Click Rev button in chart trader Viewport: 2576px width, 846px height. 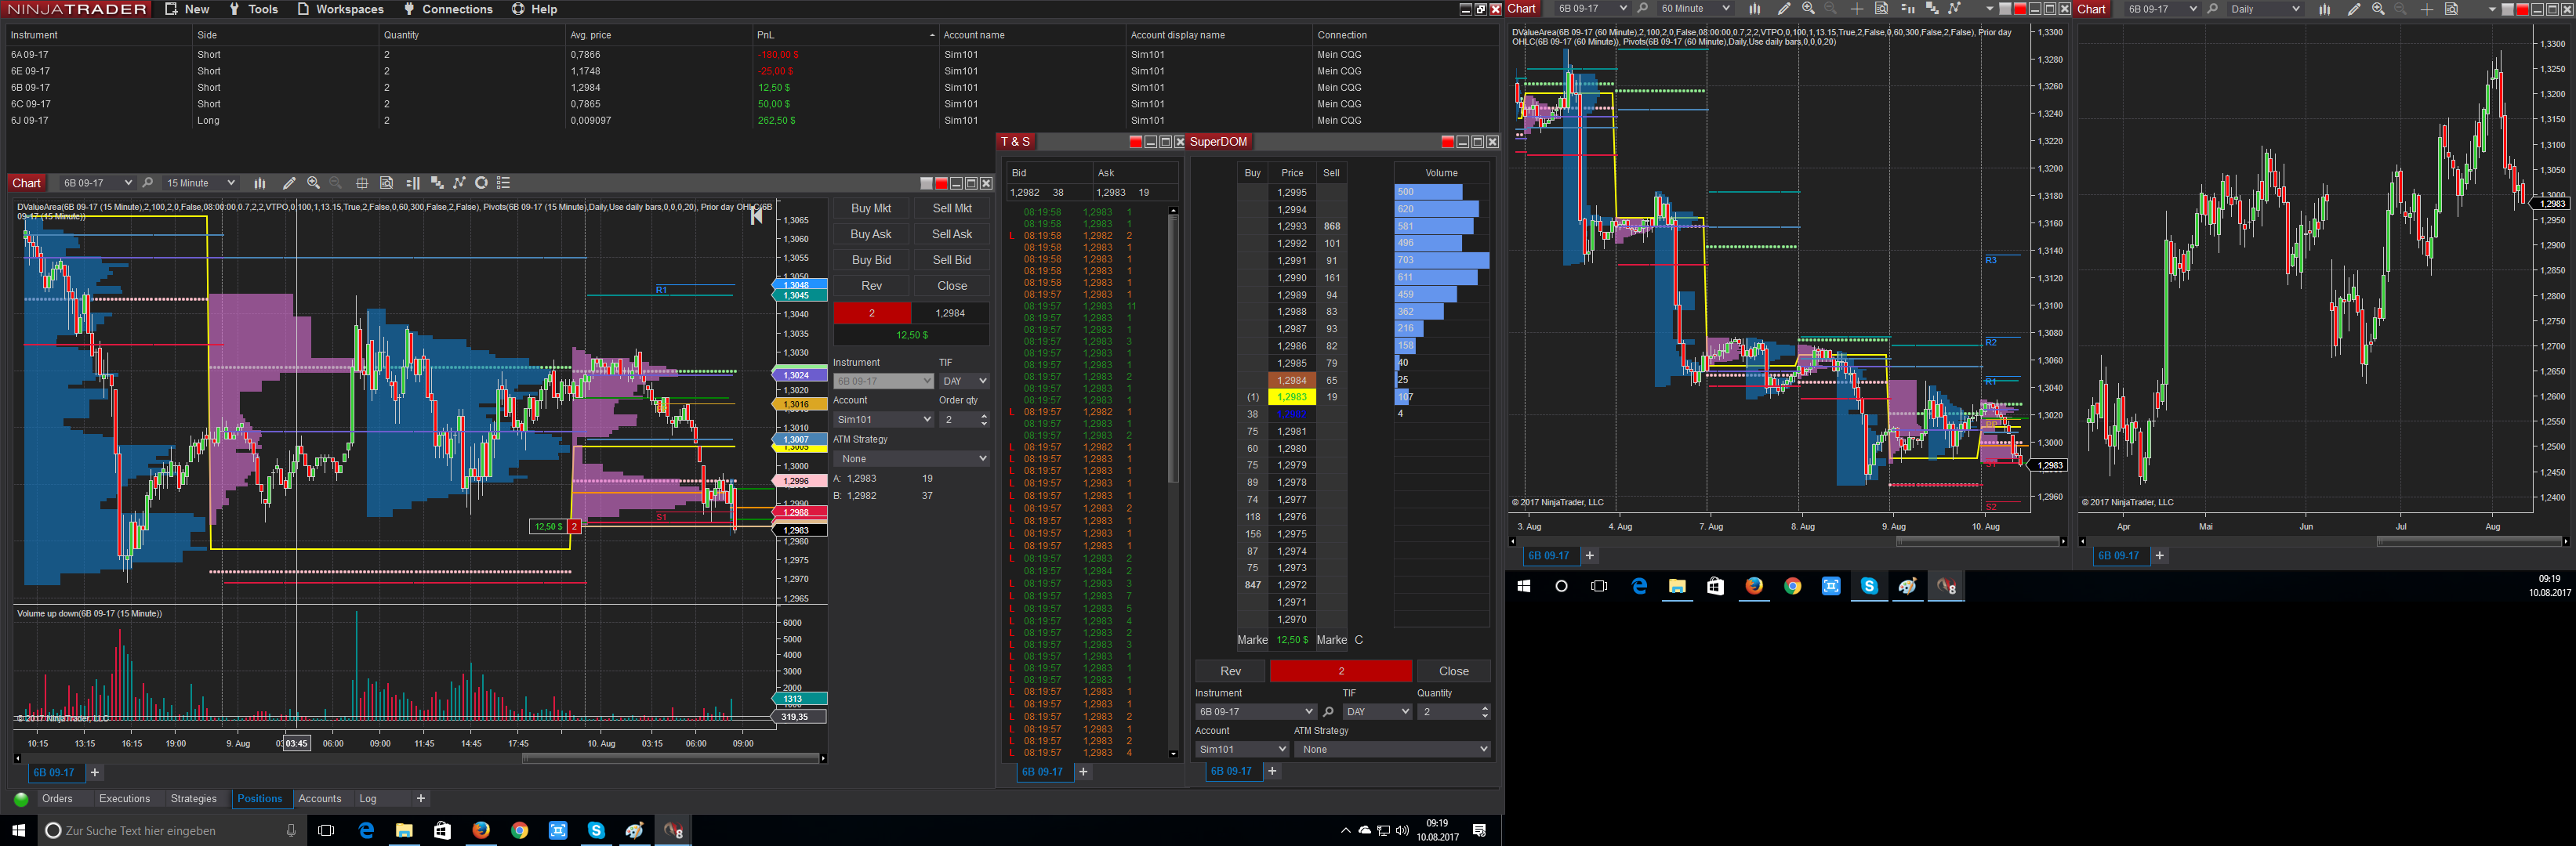pyautogui.click(x=871, y=287)
